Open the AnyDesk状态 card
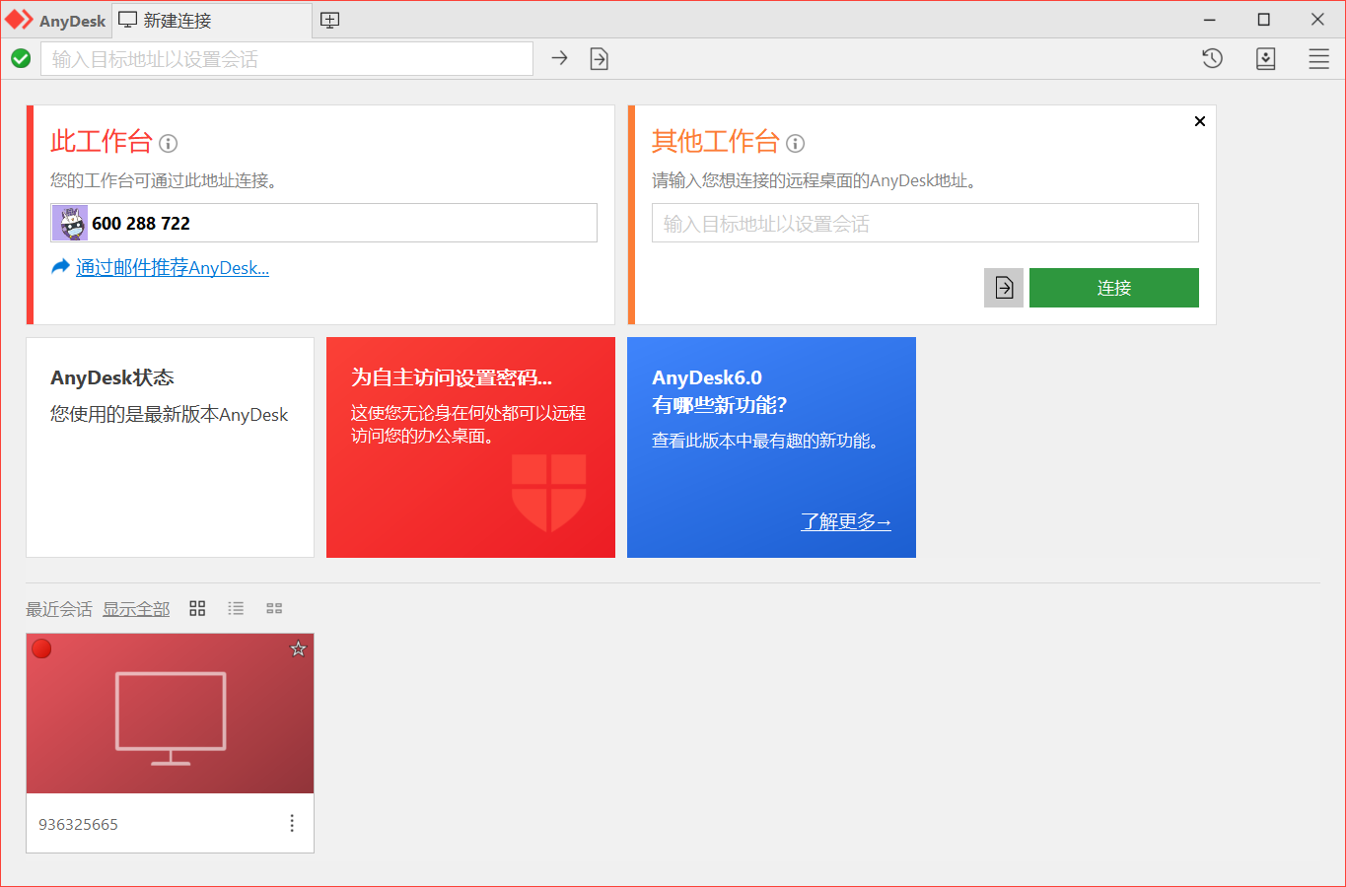 170,447
